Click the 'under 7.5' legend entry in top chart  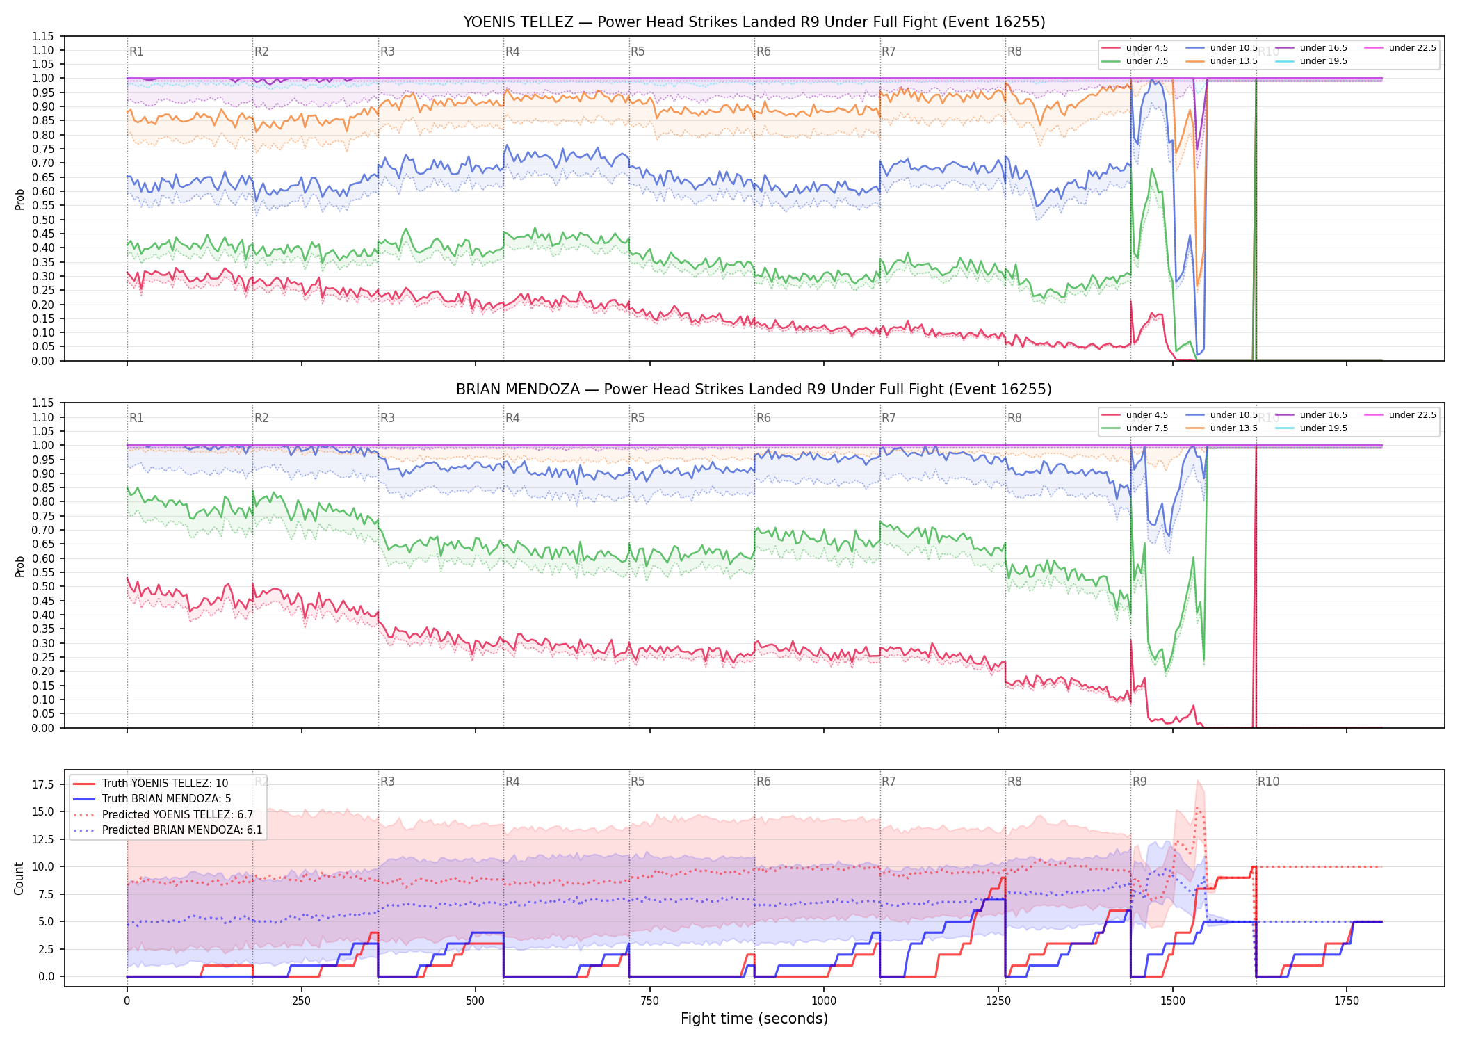click(1135, 61)
